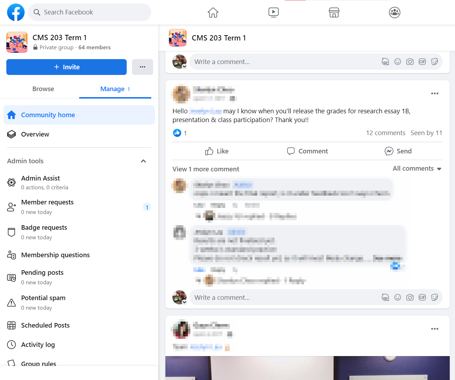Open group more options button beside Invite
The image size is (455, 380).
click(x=143, y=67)
